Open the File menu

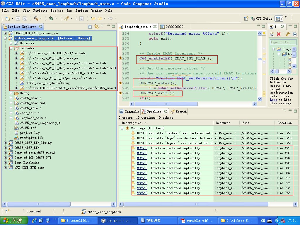pyautogui.click(x=5, y=11)
